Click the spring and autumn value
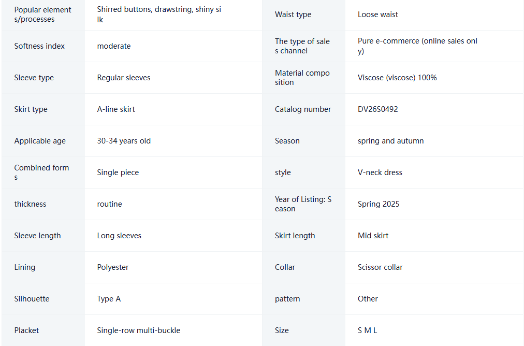This screenshot has height=346, width=524. pyautogui.click(x=390, y=141)
